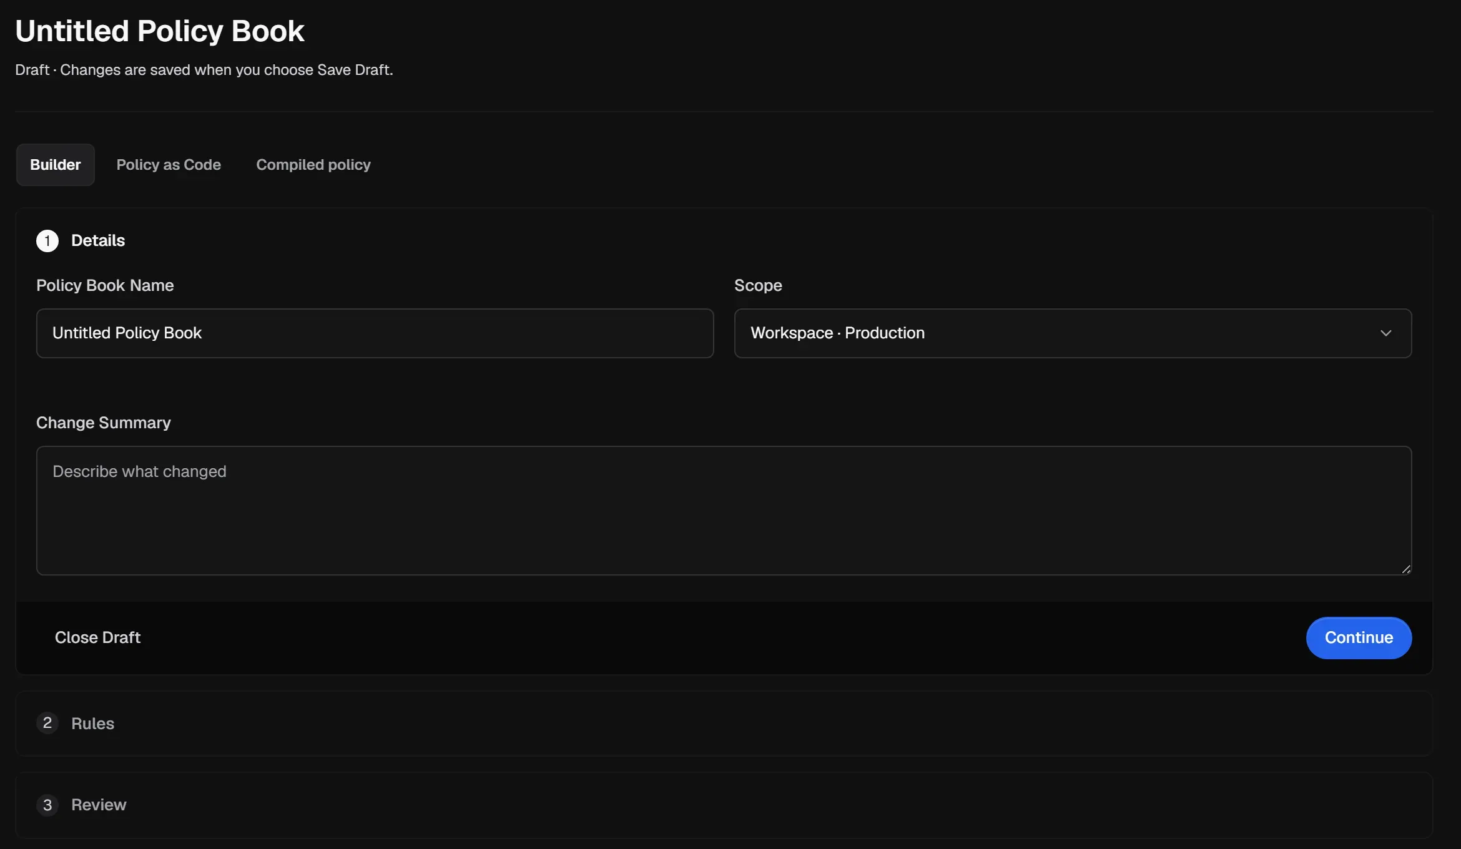Click the 'Policy Book Name' label
Viewport: 1461px width, 849px height.
click(105, 285)
